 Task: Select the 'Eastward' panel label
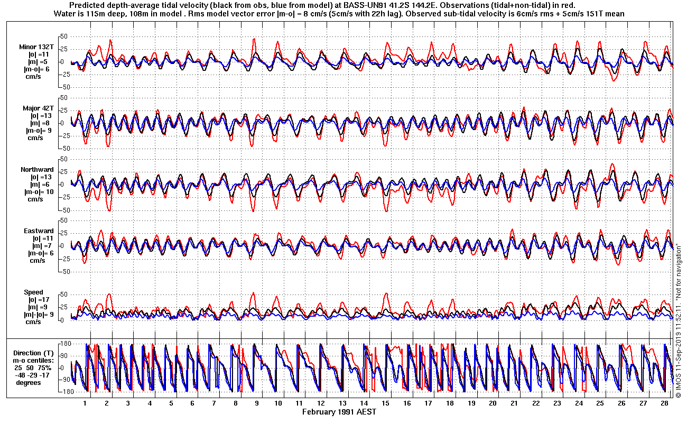click(39, 231)
